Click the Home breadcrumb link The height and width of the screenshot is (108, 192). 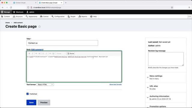click(x=7, y=23)
